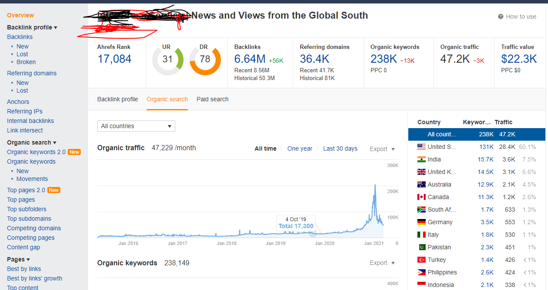Screen dimensions: 548x290
Task: Select the All time range
Action: (x=265, y=148)
